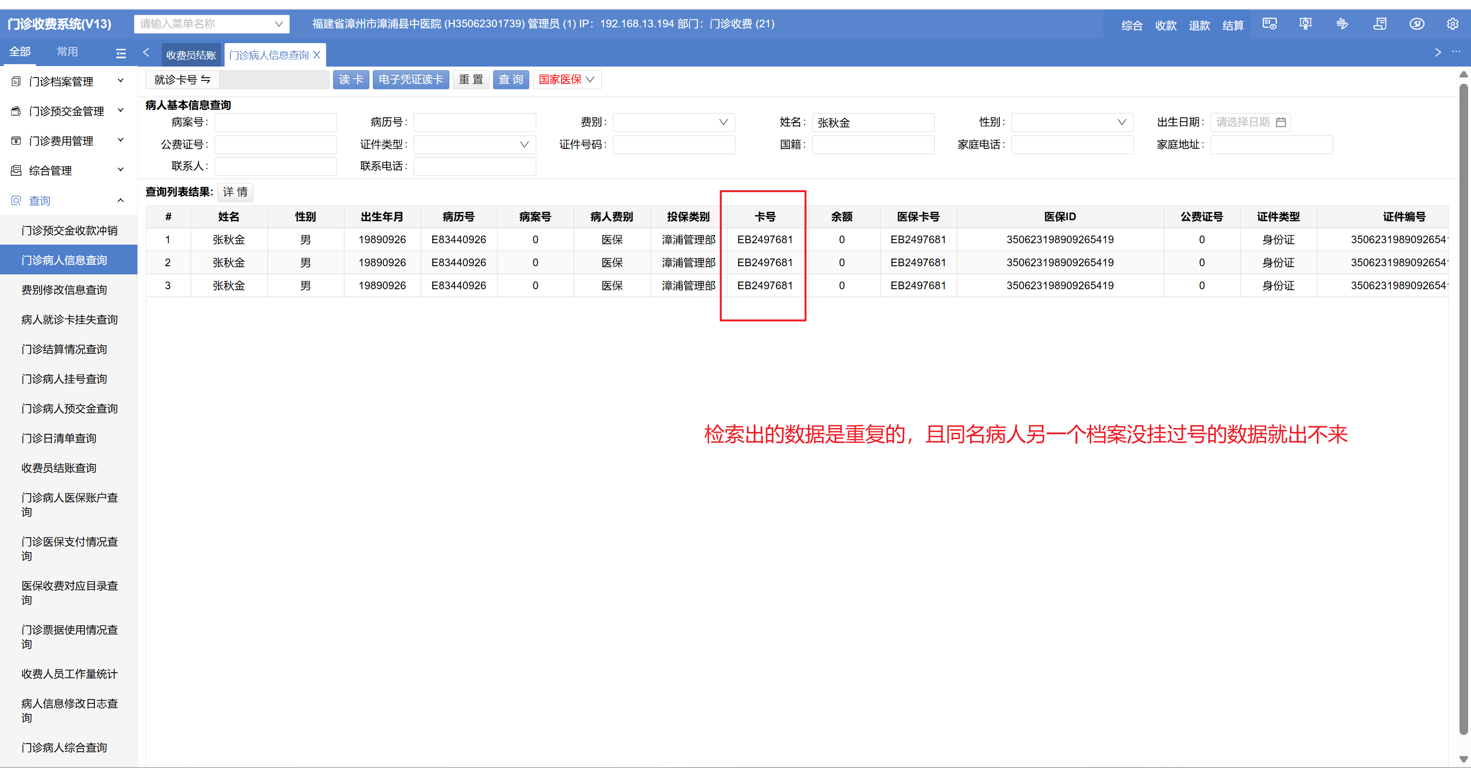The height and width of the screenshot is (768, 1471).
Task: Click the calendar icon in 出生日期 field
Action: tap(1281, 122)
